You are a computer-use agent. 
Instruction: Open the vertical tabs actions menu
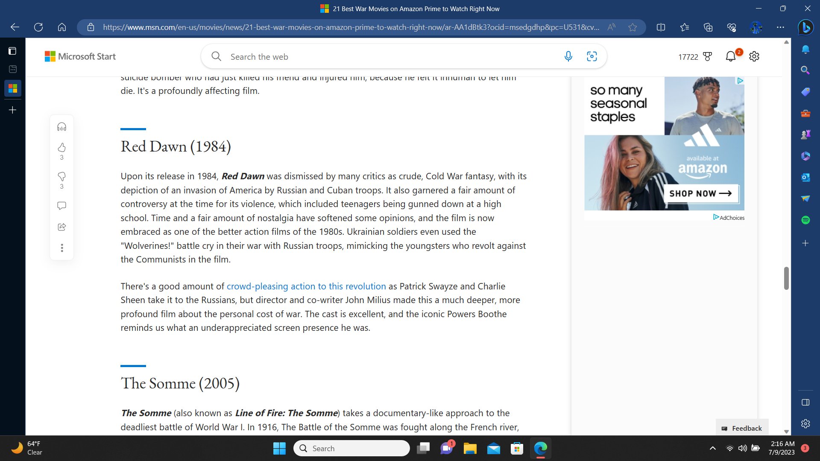pyautogui.click(x=12, y=51)
